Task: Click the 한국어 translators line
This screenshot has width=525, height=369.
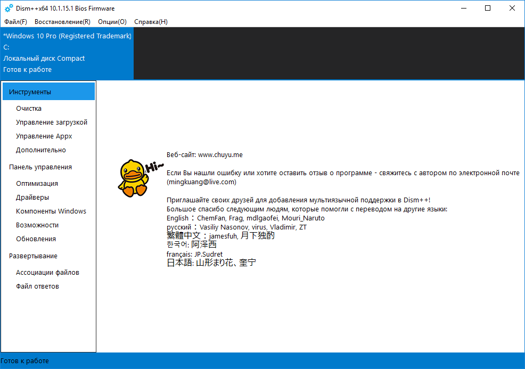Action: [x=192, y=245]
